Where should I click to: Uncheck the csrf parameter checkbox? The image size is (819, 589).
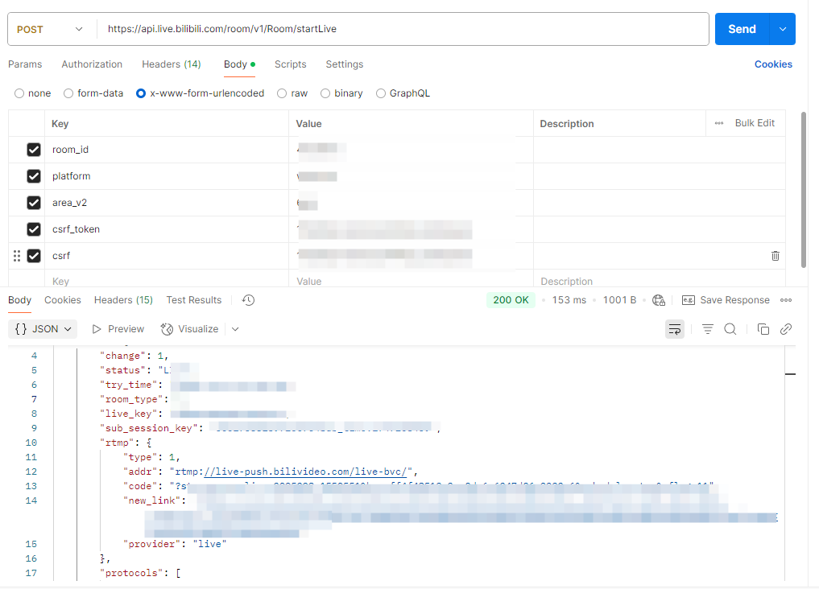(x=34, y=256)
